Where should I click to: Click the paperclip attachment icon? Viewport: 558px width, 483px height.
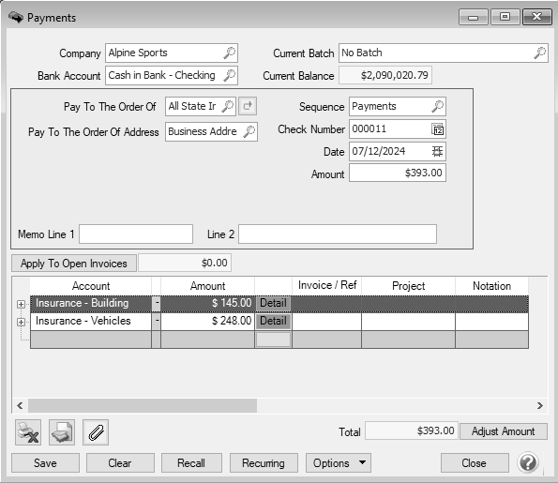[x=96, y=432]
